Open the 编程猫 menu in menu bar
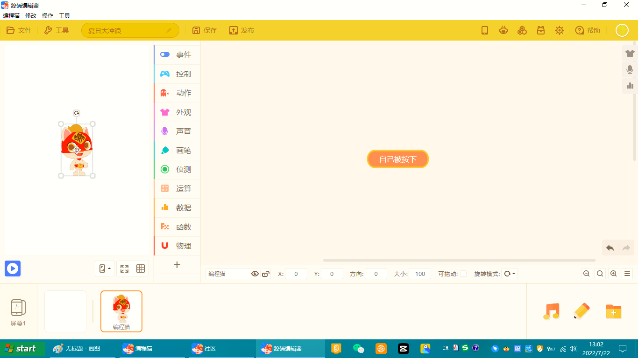The image size is (638, 358). pyautogui.click(x=11, y=15)
